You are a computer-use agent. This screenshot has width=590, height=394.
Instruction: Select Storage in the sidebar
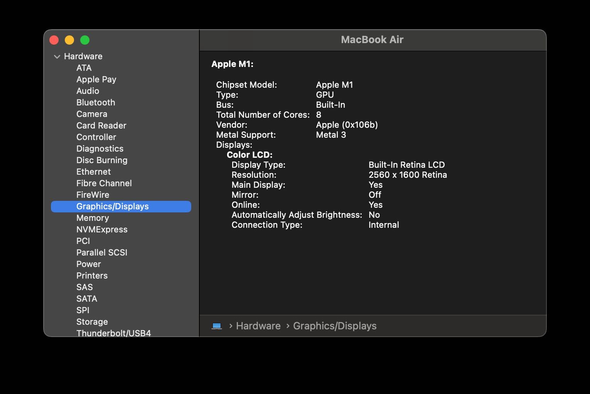92,322
